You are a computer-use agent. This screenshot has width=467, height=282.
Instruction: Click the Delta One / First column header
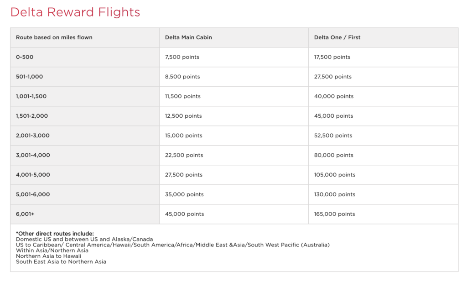coord(337,37)
